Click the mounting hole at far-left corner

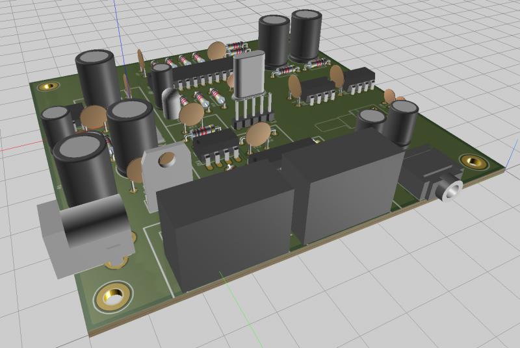pyautogui.click(x=49, y=87)
